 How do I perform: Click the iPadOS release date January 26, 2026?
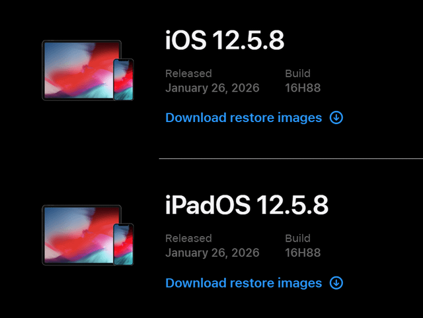tap(212, 253)
